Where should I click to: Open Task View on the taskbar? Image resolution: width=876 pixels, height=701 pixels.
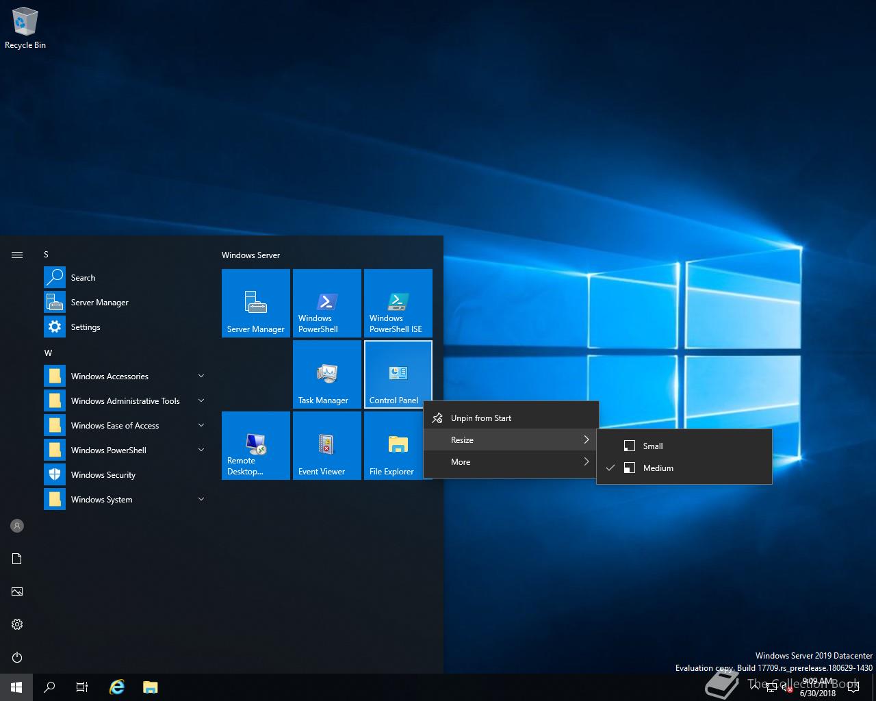[82, 687]
